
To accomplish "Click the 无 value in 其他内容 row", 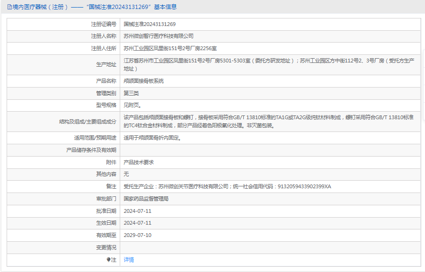I will (126, 174).
